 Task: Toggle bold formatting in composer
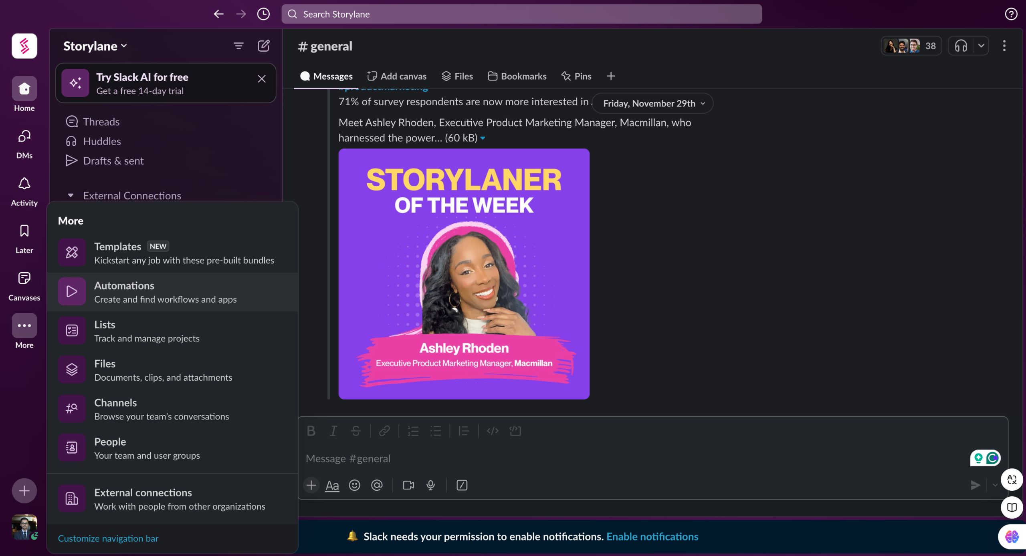pos(311,431)
